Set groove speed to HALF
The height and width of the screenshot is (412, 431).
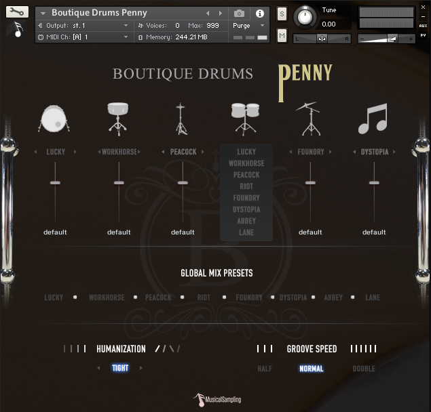(265, 369)
